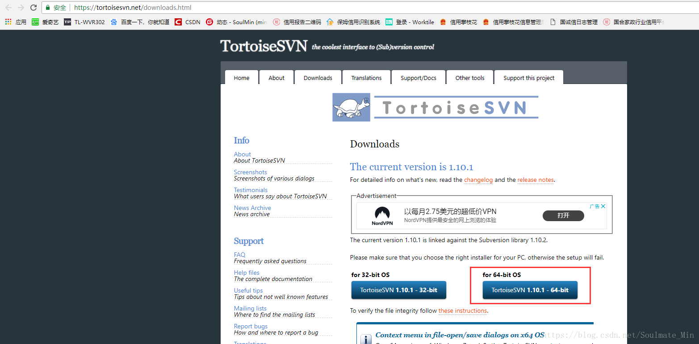Open the Screenshots sidebar link
Screen dimensions: 699x344
click(251, 172)
